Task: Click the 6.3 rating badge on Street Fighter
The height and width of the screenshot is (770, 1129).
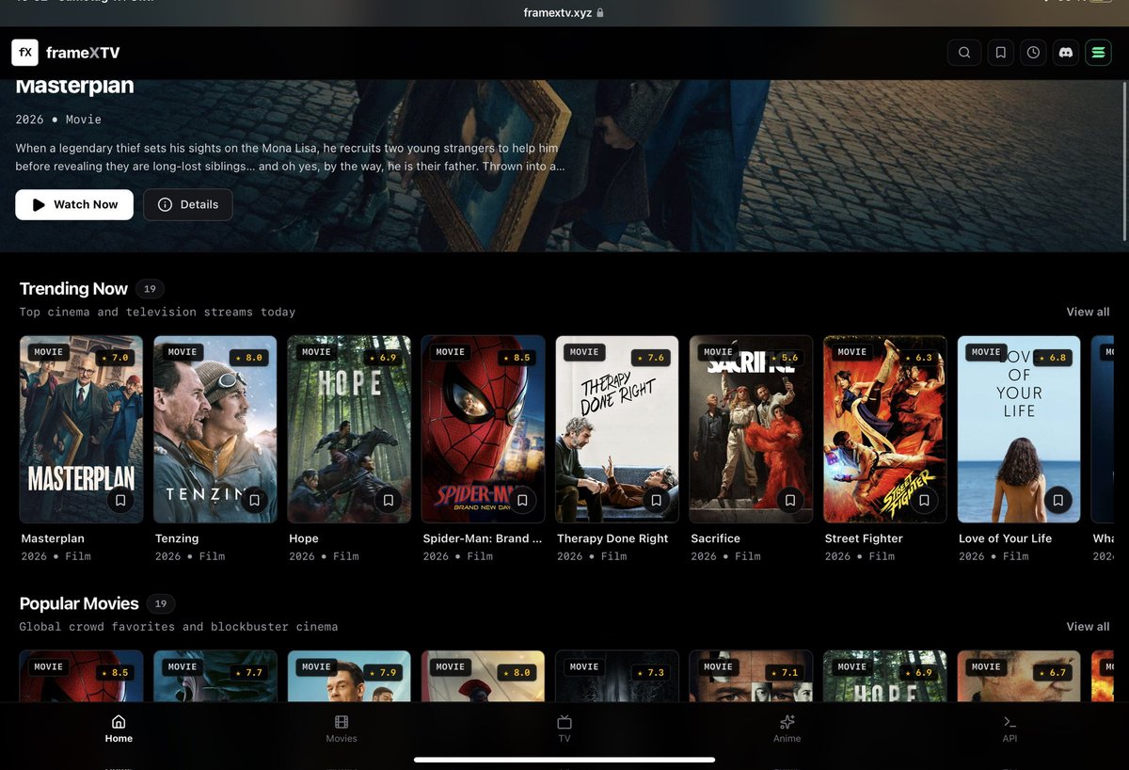Action: coord(919,358)
